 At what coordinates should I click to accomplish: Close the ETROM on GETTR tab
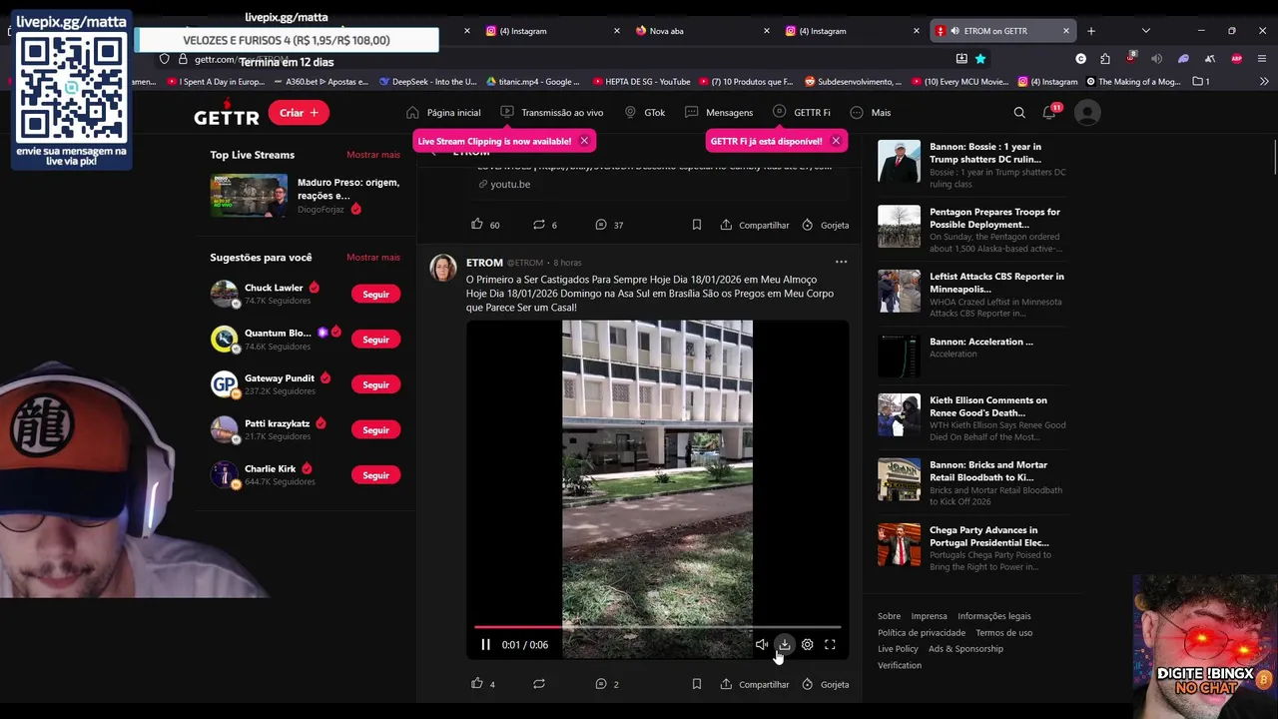tap(1066, 31)
